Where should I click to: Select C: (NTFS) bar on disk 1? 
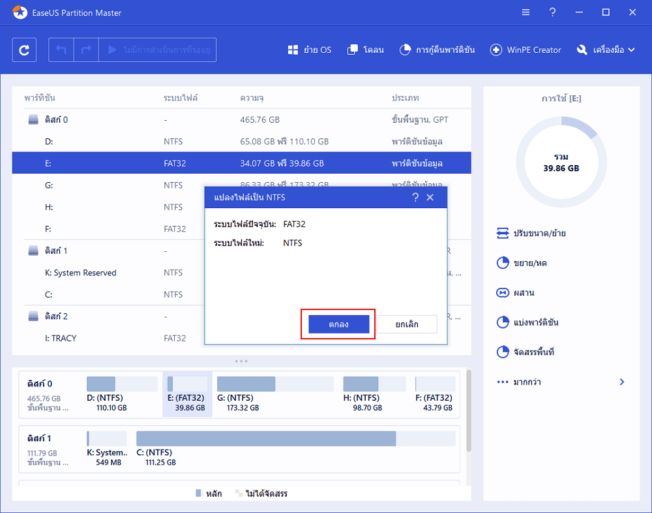tap(295, 448)
